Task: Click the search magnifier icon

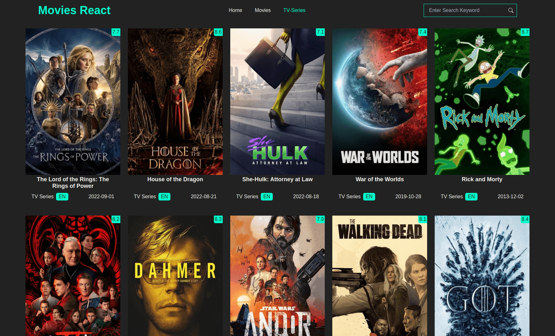Action: click(511, 10)
